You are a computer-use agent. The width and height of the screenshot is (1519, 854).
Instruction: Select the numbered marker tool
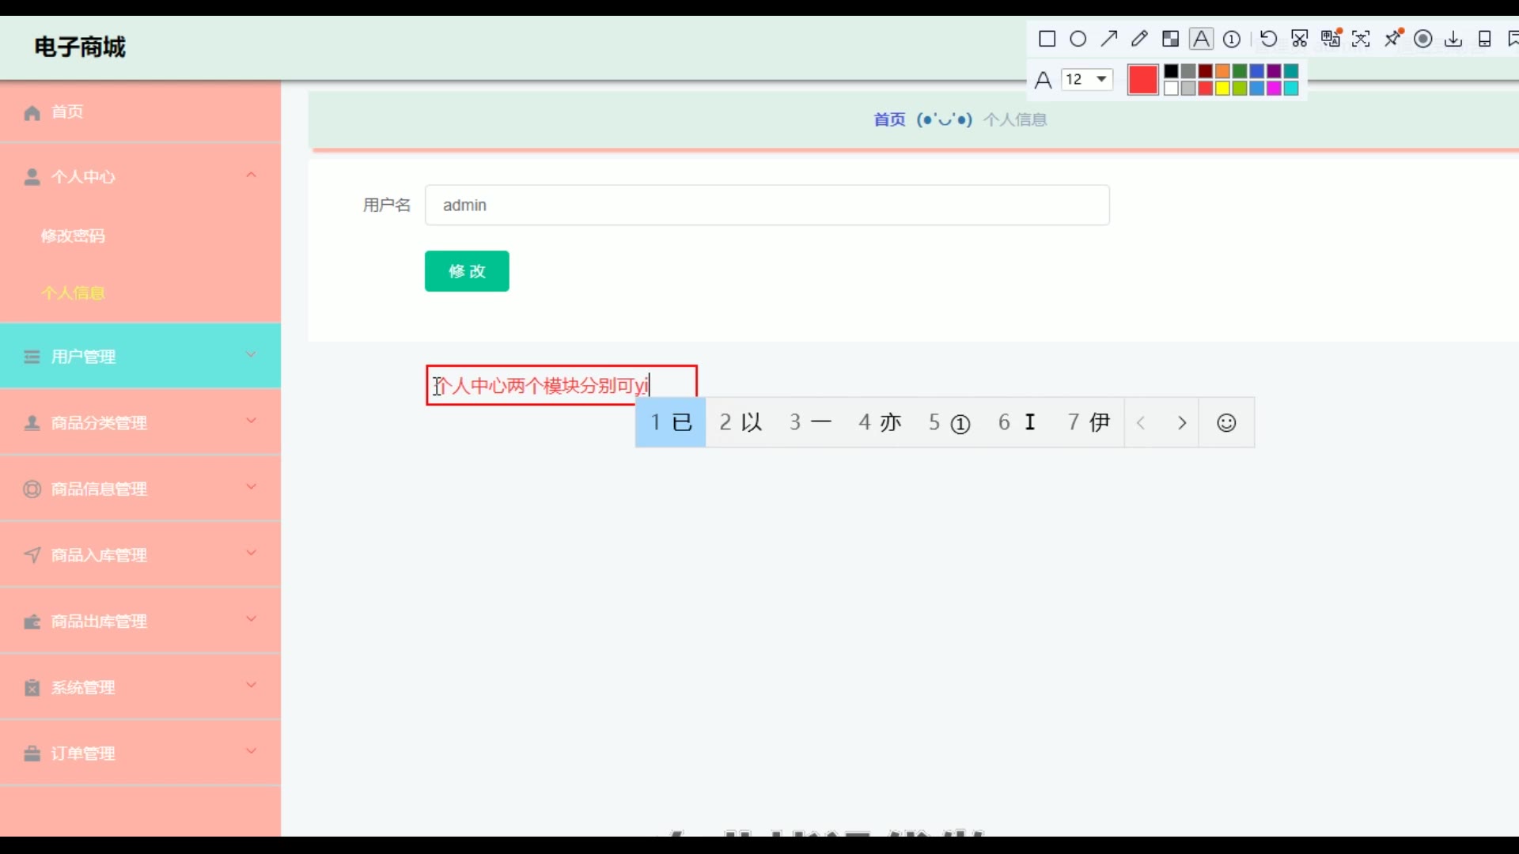1232,39
